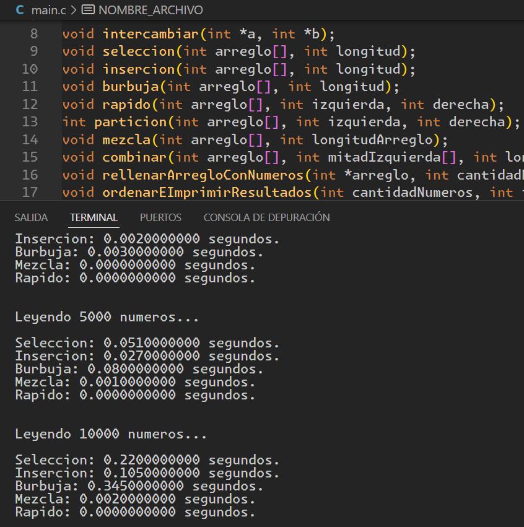Click the function name mezcla
Image resolution: width=524 pixels, height=527 pixels.
tap(126, 139)
